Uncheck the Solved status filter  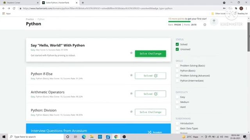coord(177,44)
